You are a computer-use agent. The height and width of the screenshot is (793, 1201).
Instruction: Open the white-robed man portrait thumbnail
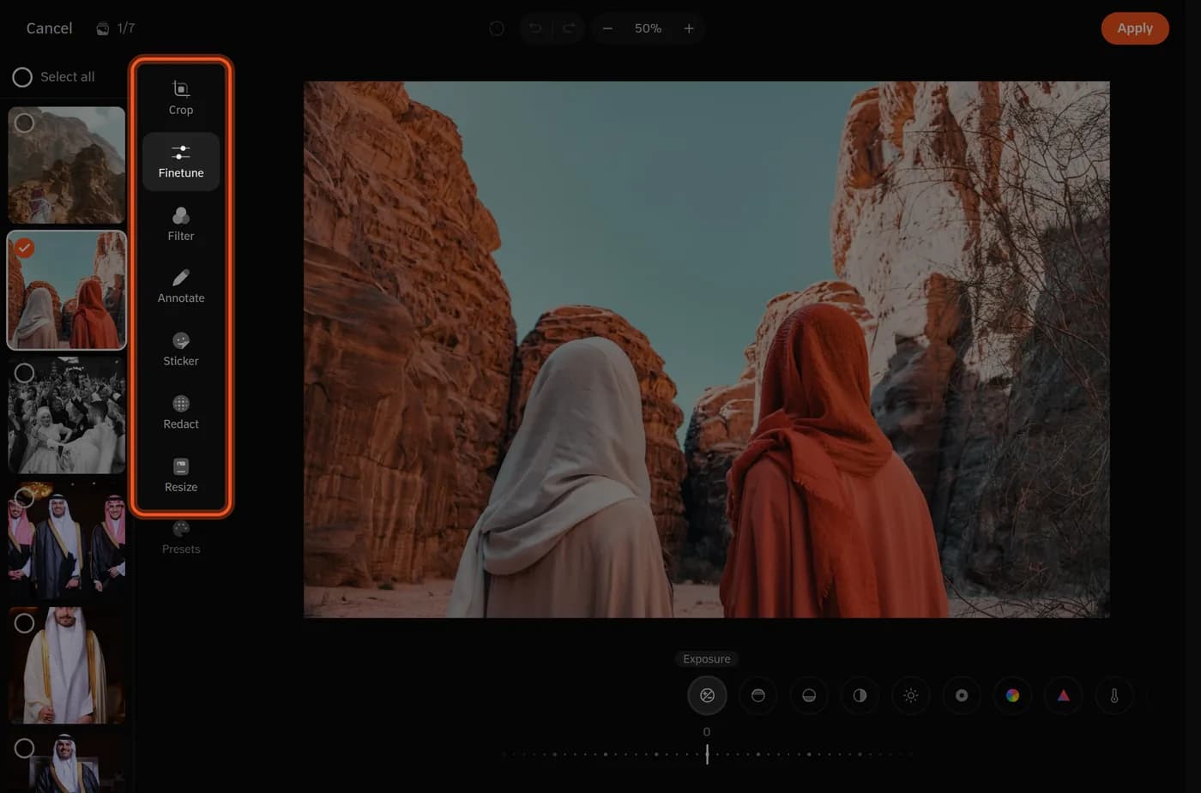pos(67,665)
